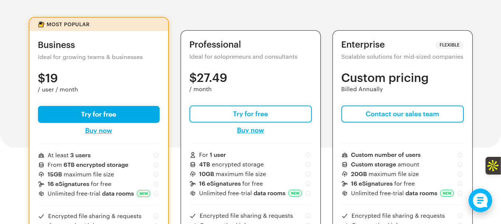Image resolution: width=501 pixels, height=224 pixels.
Task: Click Buy now link under Business plan
Action: (x=98, y=131)
